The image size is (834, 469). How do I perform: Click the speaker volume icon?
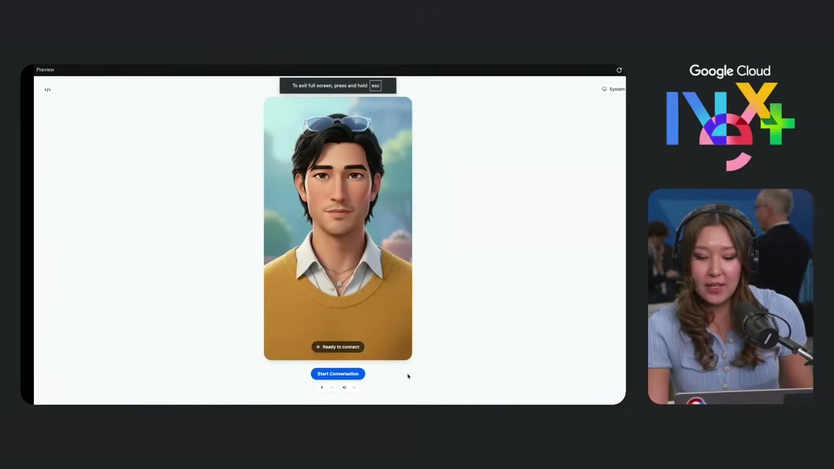coord(344,388)
